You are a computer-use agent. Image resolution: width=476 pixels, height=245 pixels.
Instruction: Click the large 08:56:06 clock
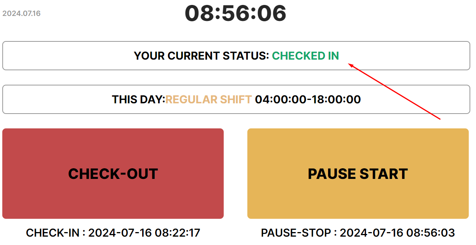point(235,13)
